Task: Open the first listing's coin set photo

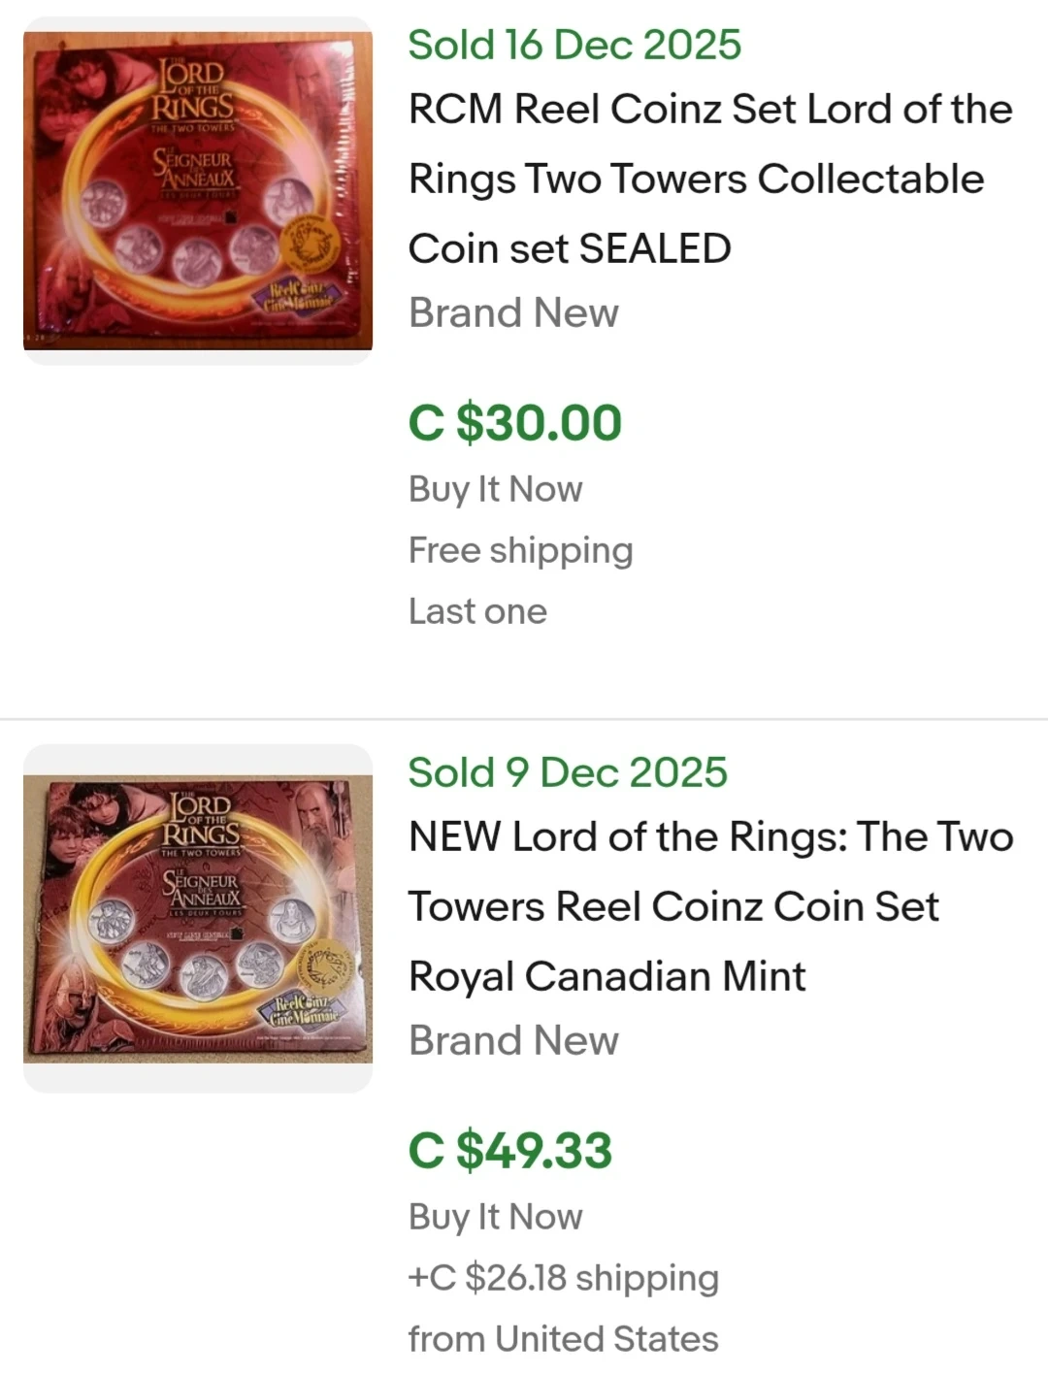Action: point(198,191)
